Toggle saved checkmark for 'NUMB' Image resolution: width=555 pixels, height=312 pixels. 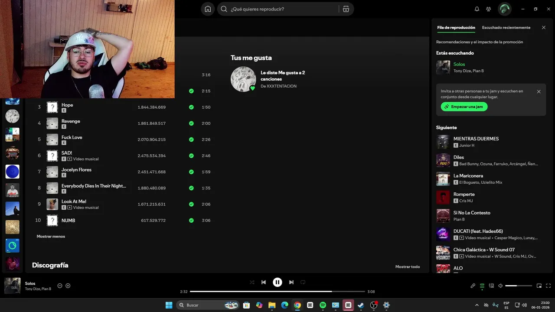coord(191,221)
